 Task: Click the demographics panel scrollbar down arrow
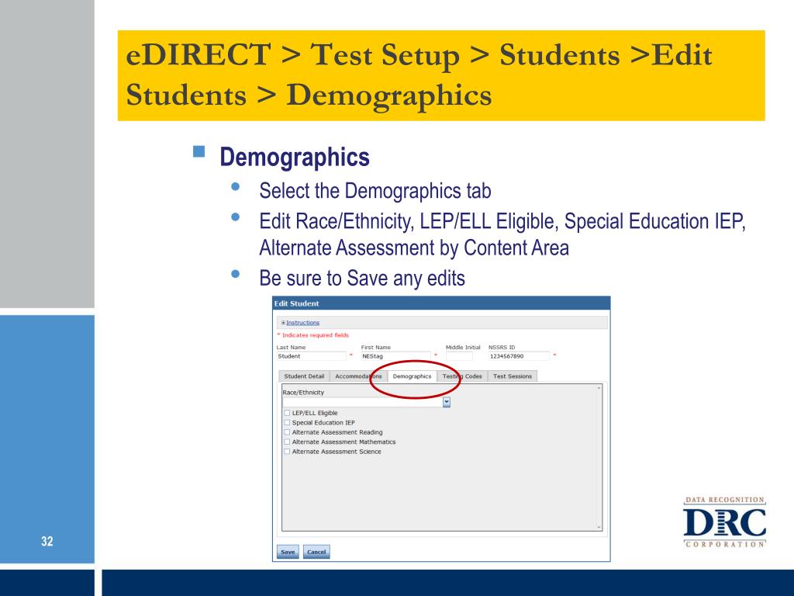(599, 527)
